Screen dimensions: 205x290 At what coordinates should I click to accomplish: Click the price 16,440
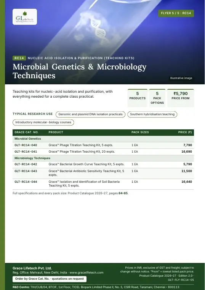point(187,182)
